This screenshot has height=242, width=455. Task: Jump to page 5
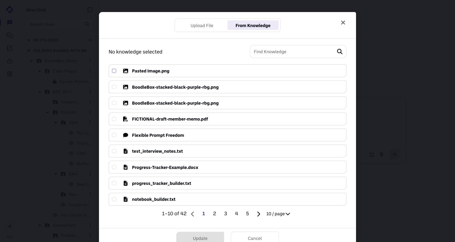tap(247, 214)
